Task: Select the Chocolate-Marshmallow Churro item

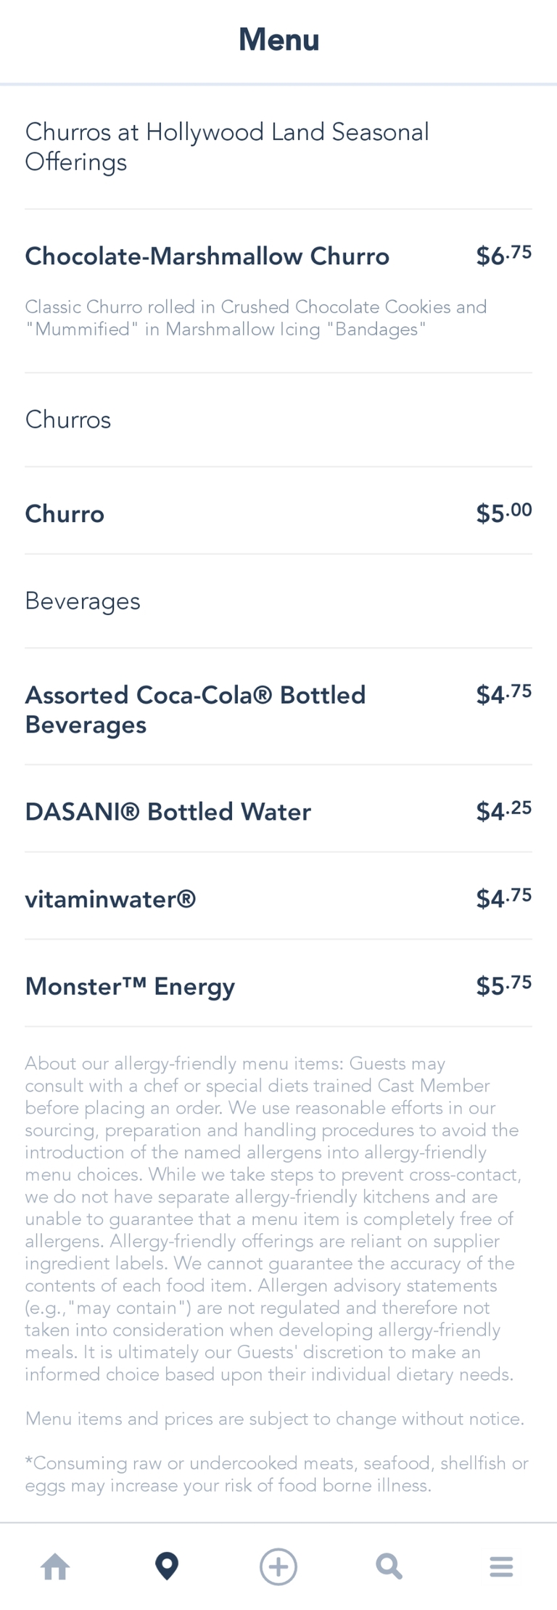Action: click(x=207, y=256)
